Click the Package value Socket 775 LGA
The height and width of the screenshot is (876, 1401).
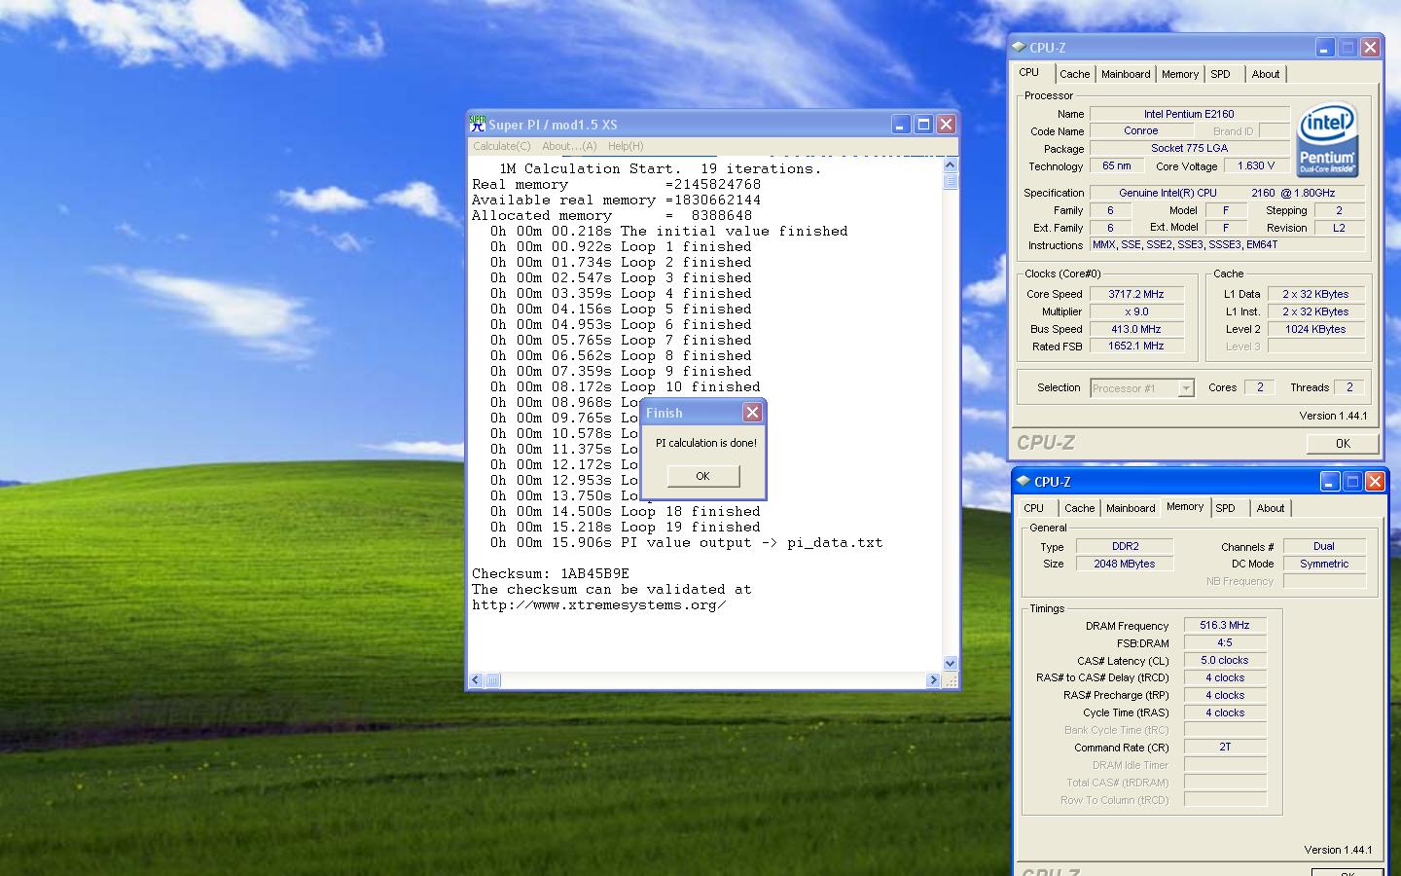(1189, 148)
